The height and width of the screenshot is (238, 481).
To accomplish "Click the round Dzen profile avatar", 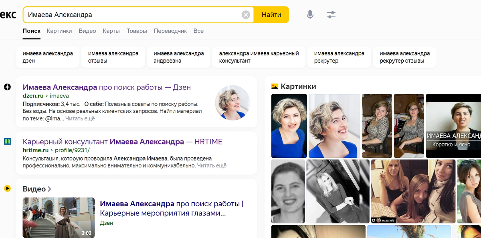I will 232,104.
